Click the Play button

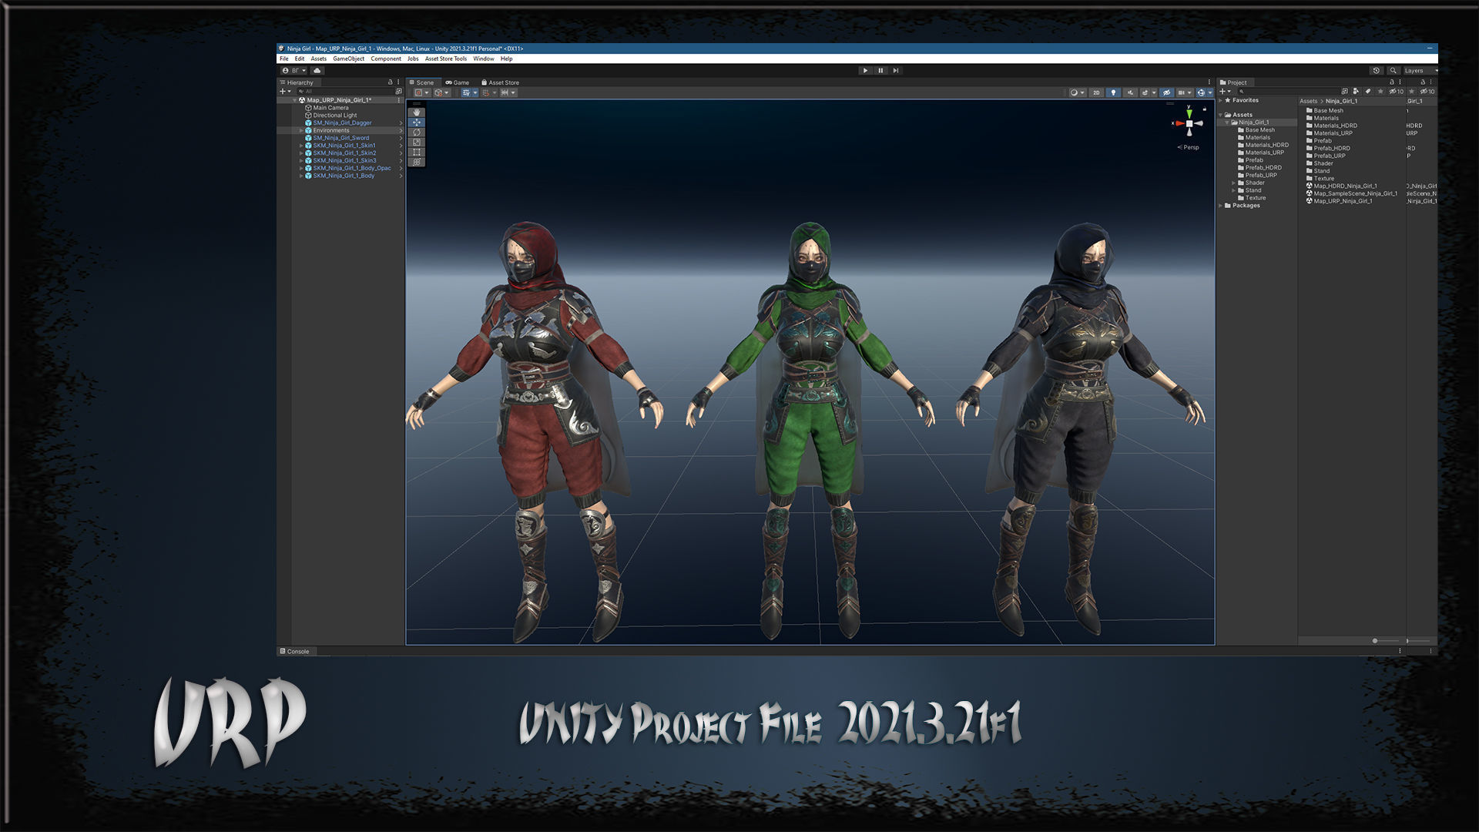coord(865,70)
